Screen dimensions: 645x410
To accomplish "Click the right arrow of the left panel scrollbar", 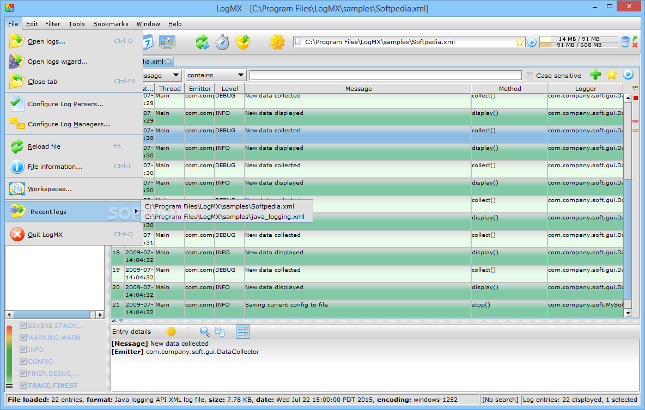I will pyautogui.click(x=100, y=315).
